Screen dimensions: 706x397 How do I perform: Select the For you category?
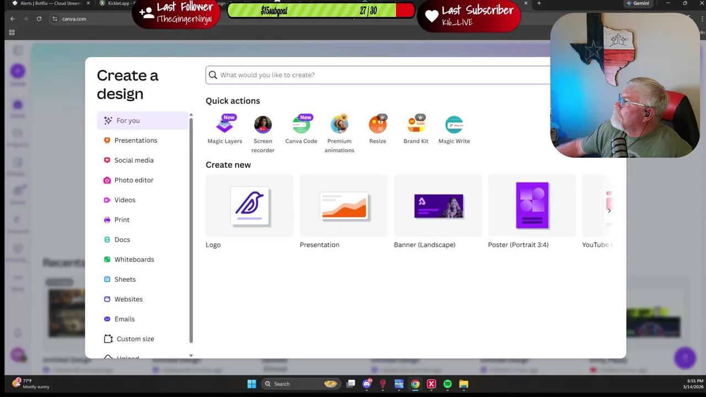(x=142, y=120)
